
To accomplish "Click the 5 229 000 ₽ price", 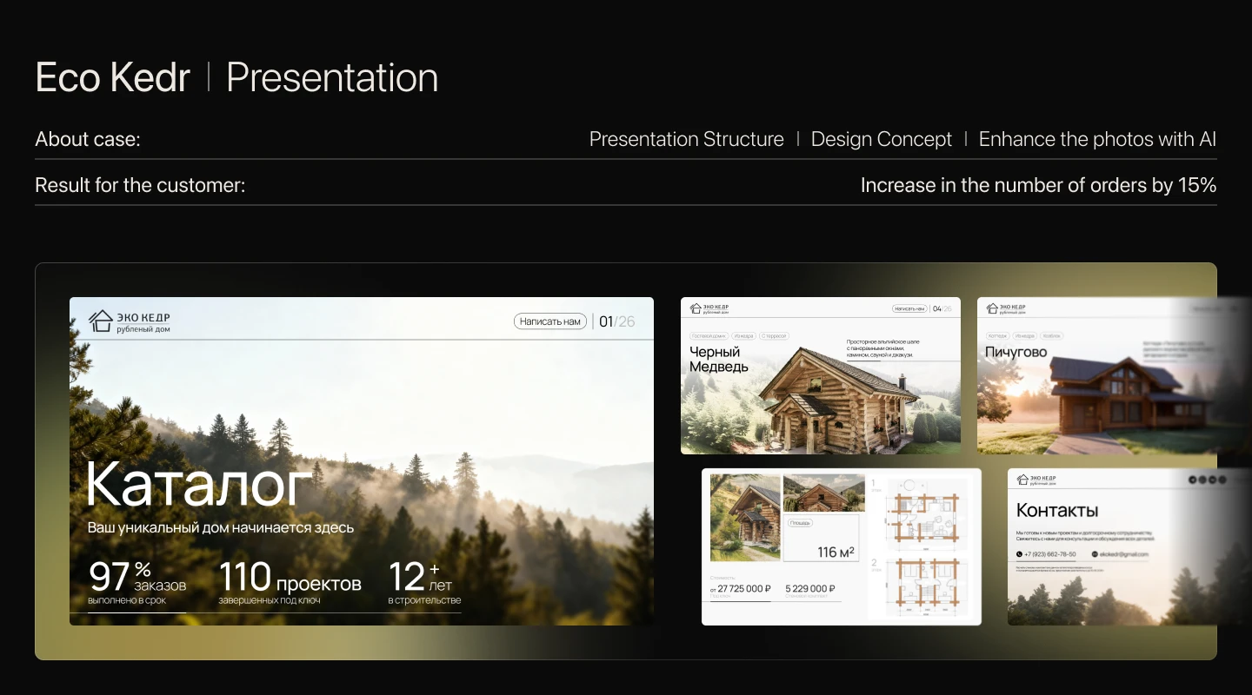I will (x=810, y=588).
